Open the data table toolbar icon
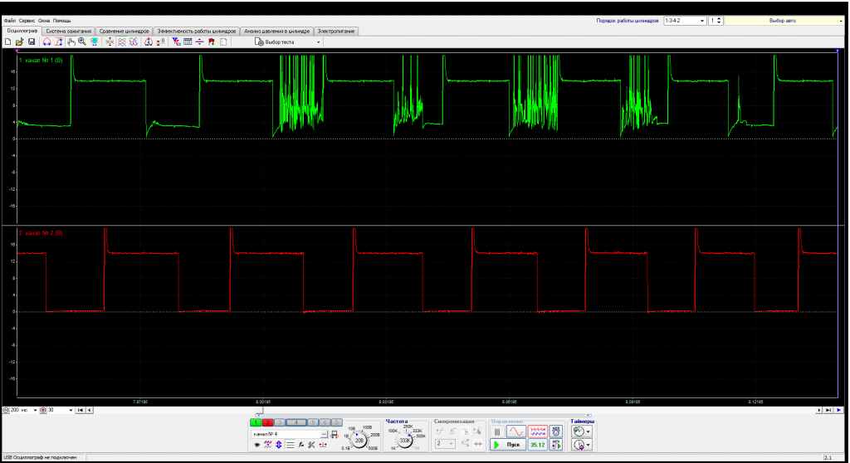The height and width of the screenshot is (463, 850). [x=188, y=41]
